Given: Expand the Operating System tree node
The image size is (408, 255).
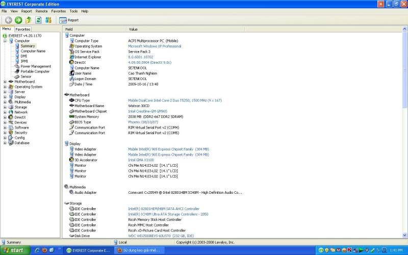Looking at the screenshot, I should point(5,87).
